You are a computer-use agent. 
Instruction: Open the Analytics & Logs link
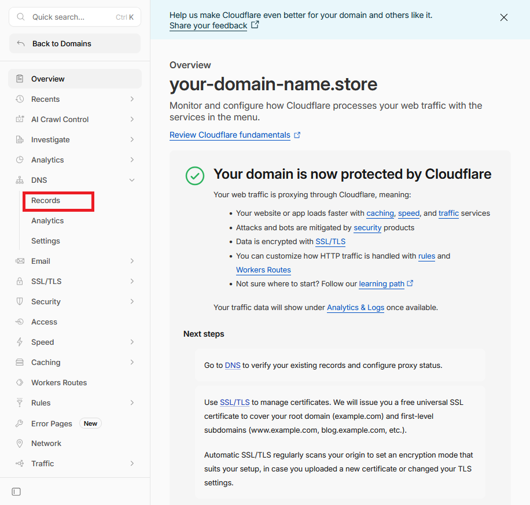tap(356, 308)
